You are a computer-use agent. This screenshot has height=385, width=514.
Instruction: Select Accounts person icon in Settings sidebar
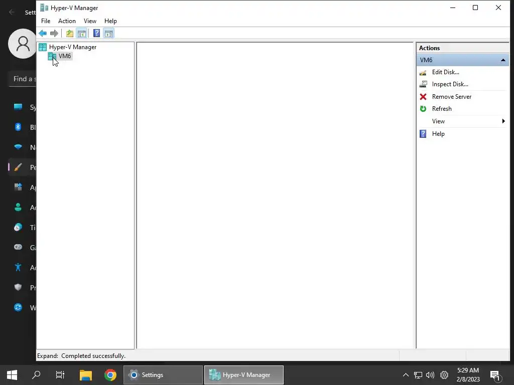(18, 207)
